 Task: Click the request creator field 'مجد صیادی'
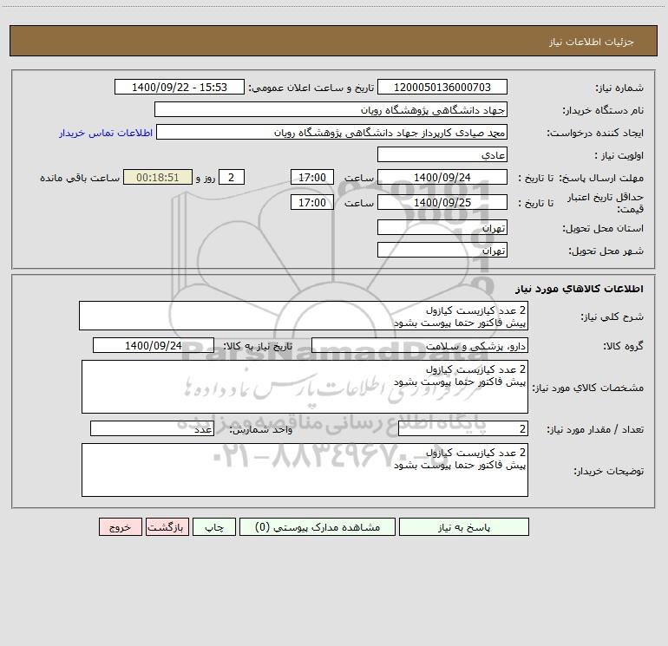coord(331,132)
